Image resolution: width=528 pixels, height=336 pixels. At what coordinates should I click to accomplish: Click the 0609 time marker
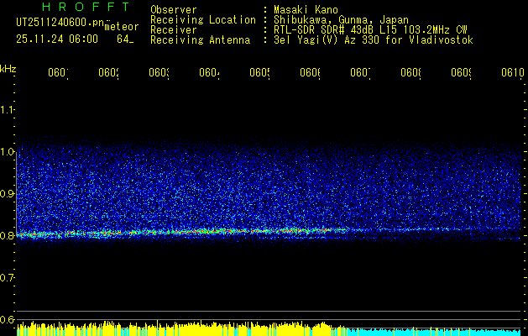coord(462,72)
